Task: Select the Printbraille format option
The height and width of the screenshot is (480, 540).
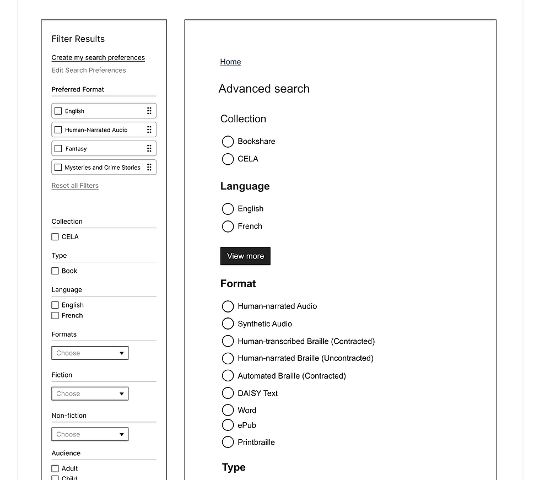Action: point(228,442)
